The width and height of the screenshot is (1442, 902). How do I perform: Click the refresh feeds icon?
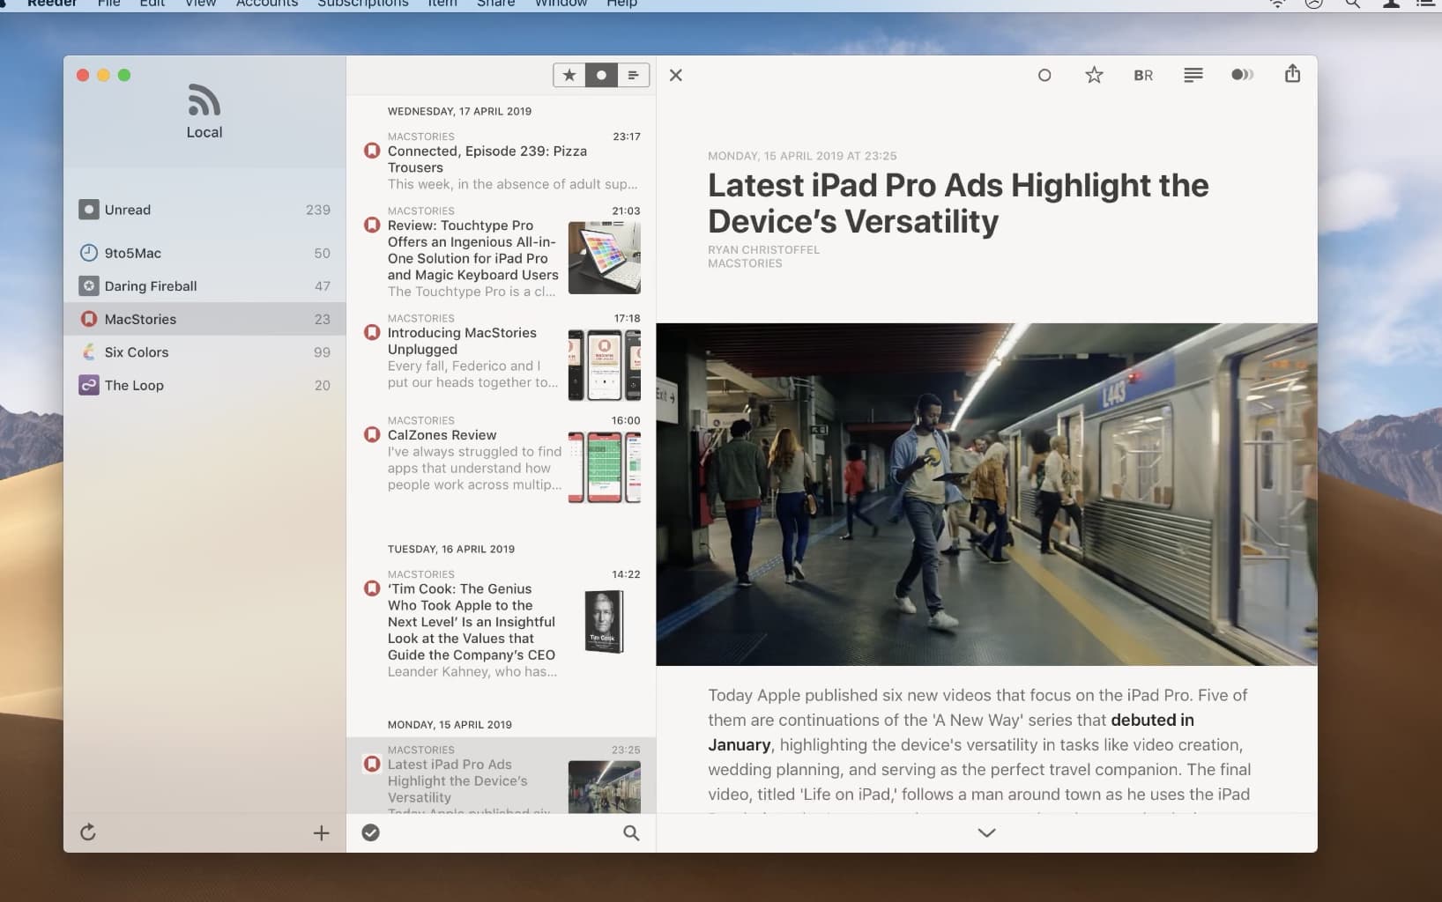click(88, 832)
